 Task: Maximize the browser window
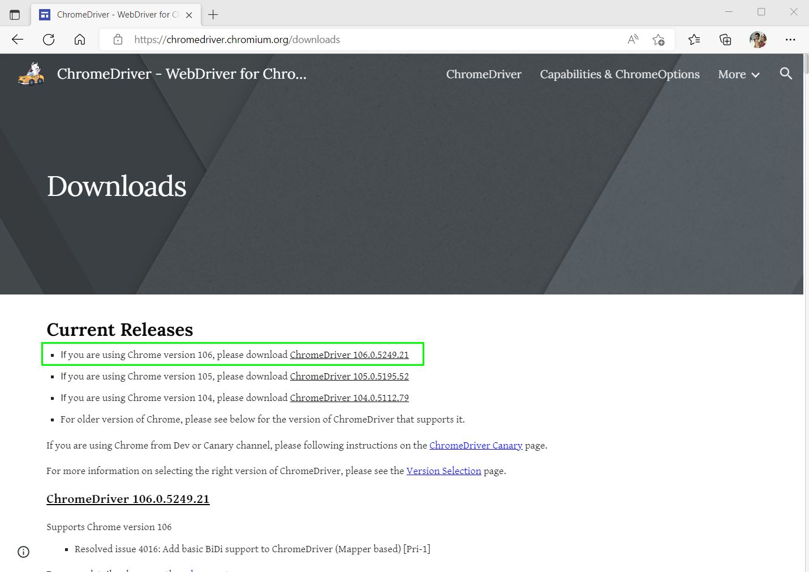(x=761, y=12)
